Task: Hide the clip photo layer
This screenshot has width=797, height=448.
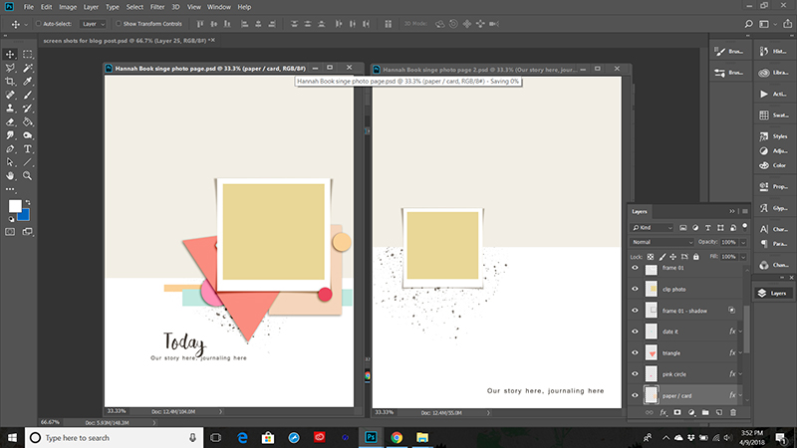Action: click(635, 289)
